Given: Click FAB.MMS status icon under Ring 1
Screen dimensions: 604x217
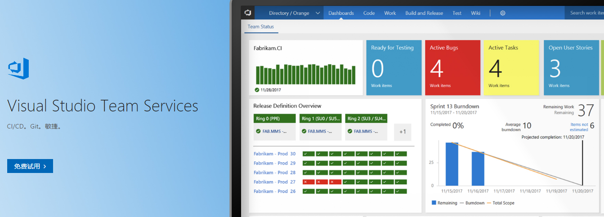Looking at the screenshot, I should [304, 132].
